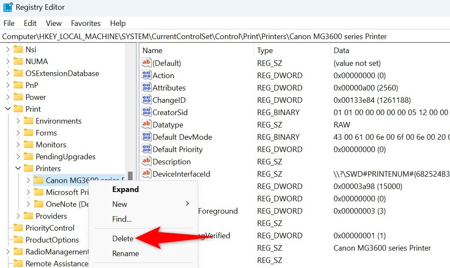Screen dimensions: 450x268
Task: Open the View menu
Action: pyautogui.click(x=54, y=23)
